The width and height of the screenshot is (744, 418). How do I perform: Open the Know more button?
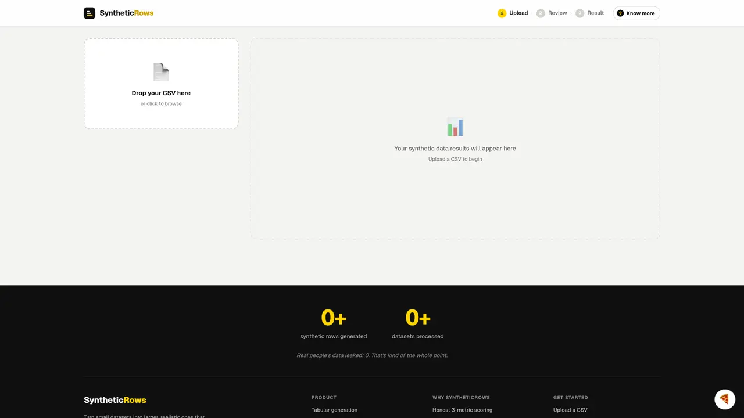click(636, 13)
